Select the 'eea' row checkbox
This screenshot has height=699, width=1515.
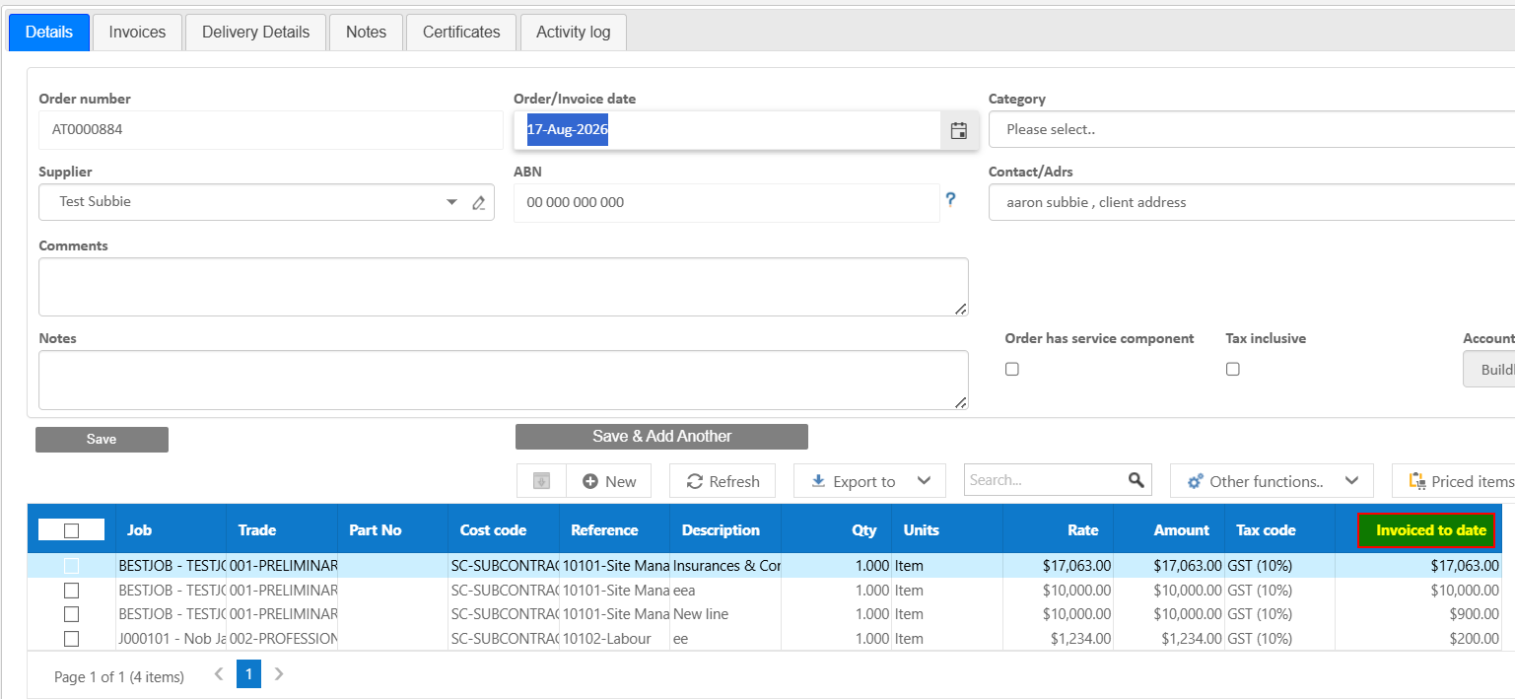coord(71,591)
